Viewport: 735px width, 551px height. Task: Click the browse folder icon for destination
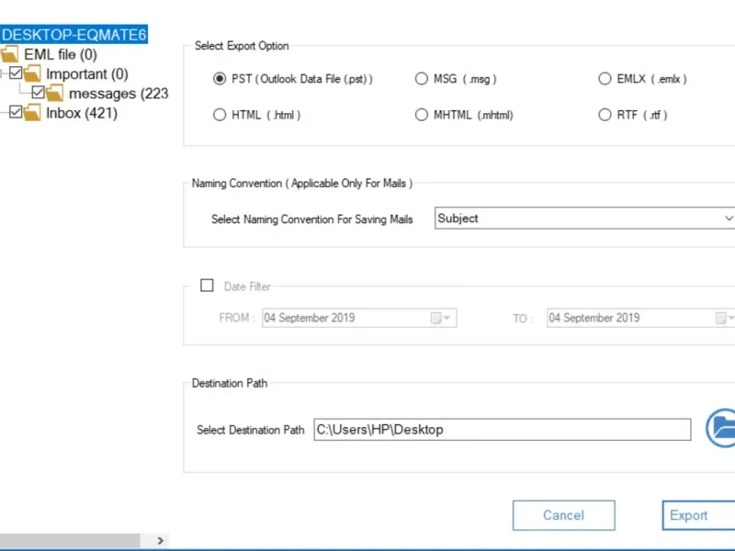click(721, 428)
